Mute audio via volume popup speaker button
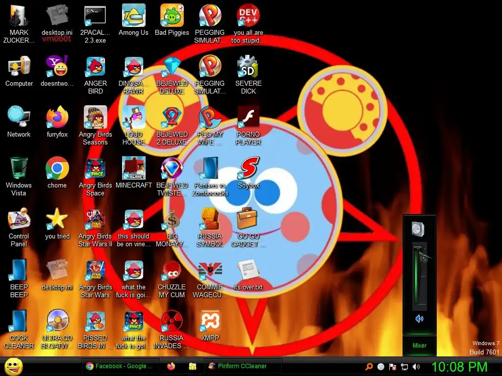This screenshot has width=502, height=376. (x=420, y=318)
